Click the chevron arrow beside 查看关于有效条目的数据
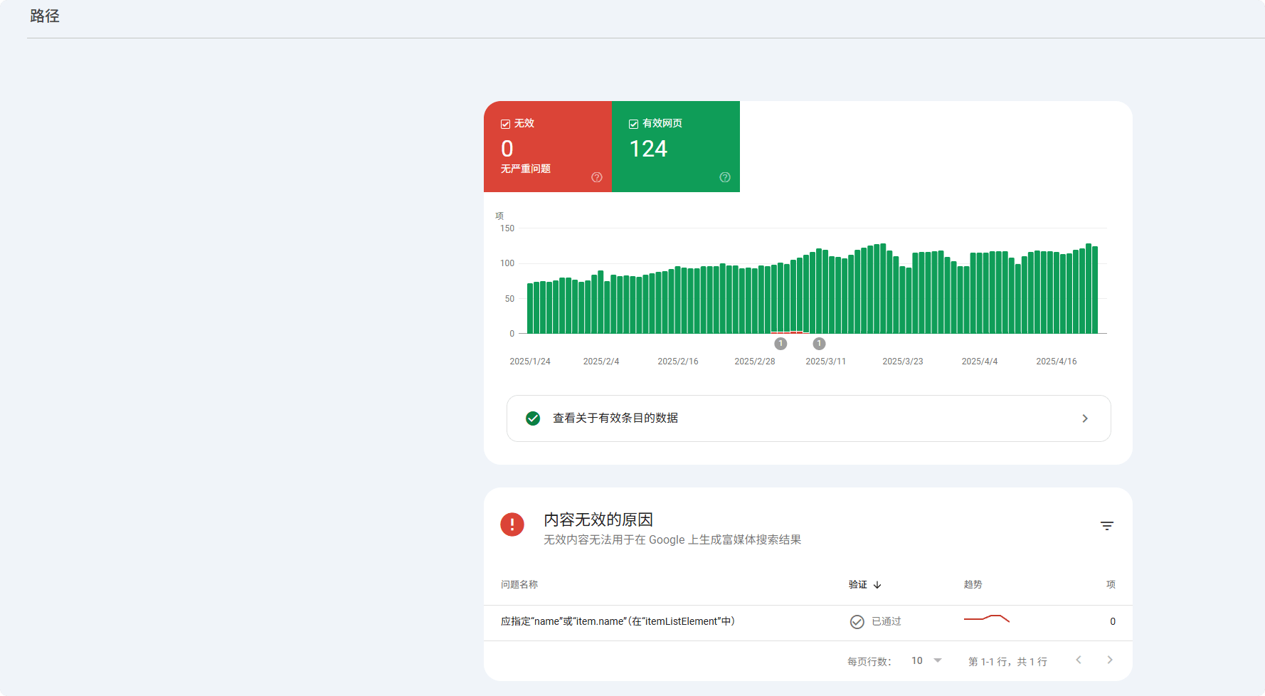The width and height of the screenshot is (1265, 696). 1085,418
